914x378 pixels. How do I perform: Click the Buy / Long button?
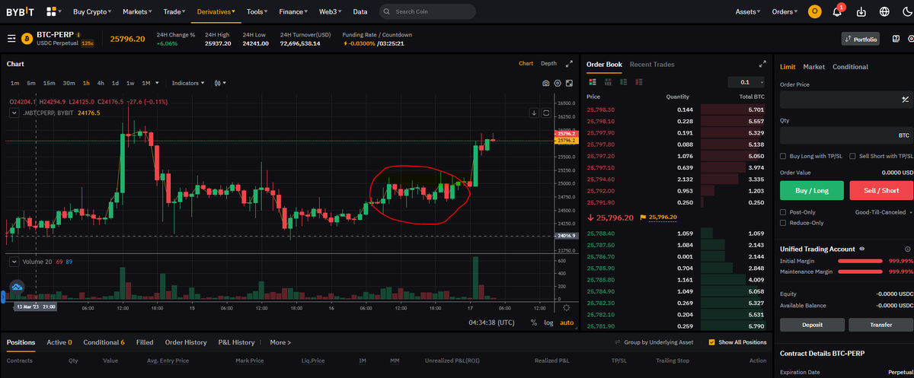click(x=811, y=190)
